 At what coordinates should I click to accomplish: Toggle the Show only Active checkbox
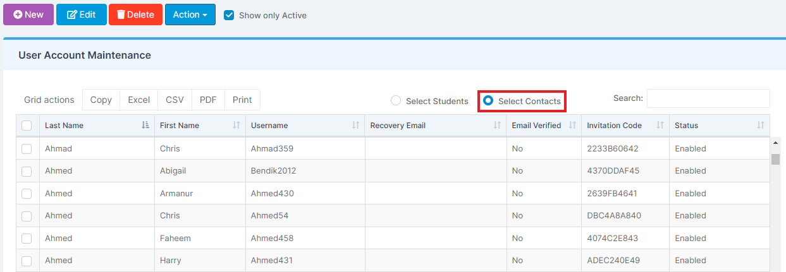tap(229, 15)
